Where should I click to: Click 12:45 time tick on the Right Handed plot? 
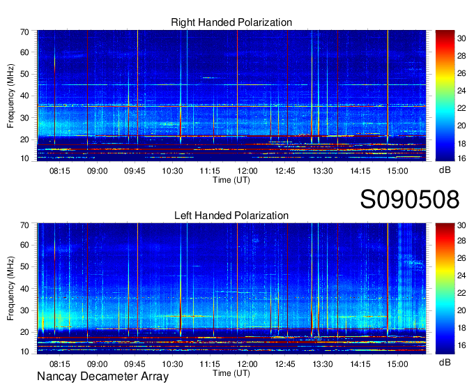point(285,171)
